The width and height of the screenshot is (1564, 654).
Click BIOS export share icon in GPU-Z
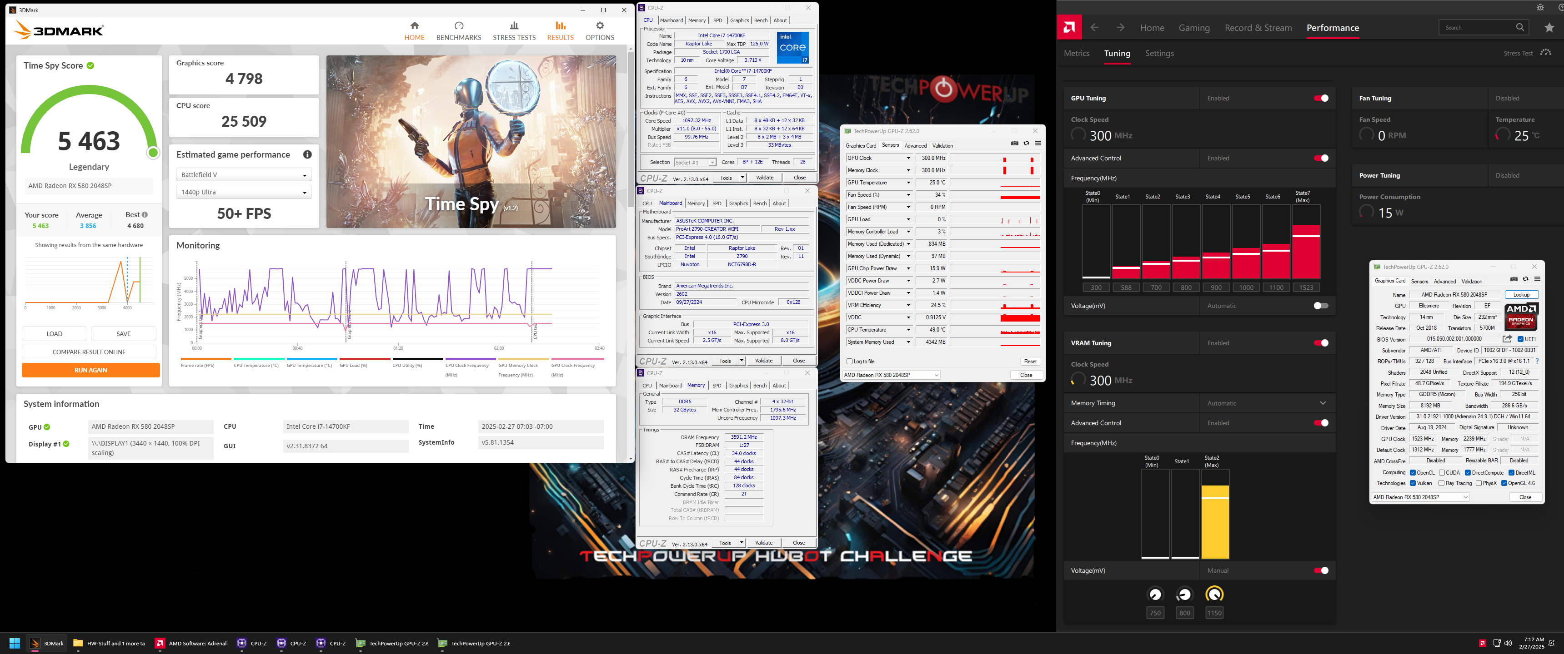[1507, 338]
